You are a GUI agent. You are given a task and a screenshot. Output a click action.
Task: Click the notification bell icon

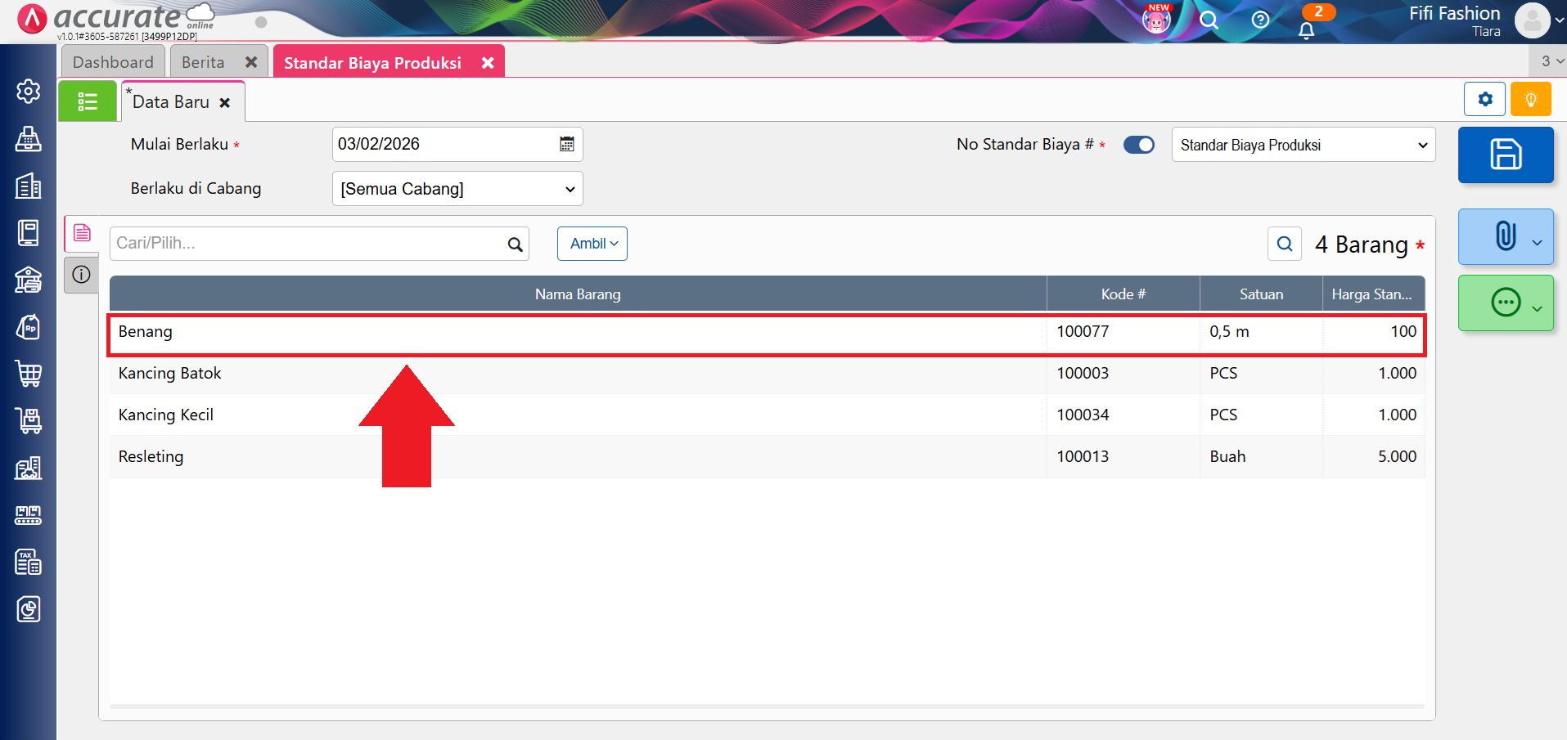pyautogui.click(x=1306, y=30)
